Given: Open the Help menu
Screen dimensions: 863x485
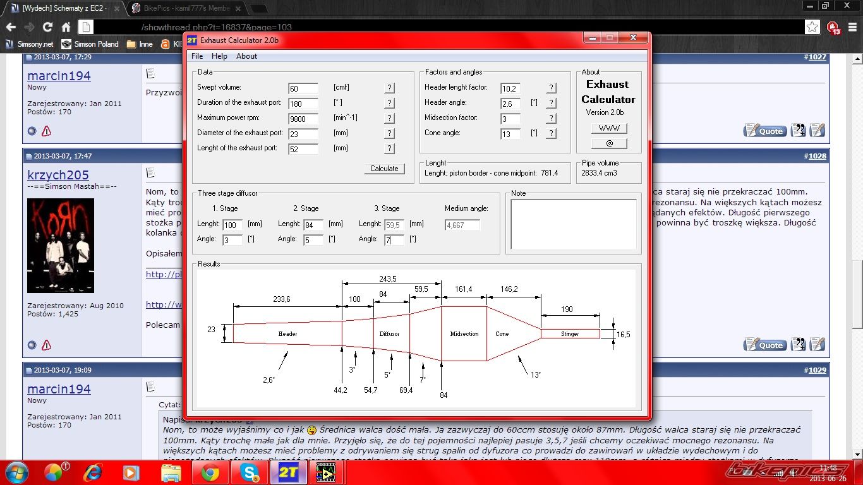Looking at the screenshot, I should click(219, 56).
